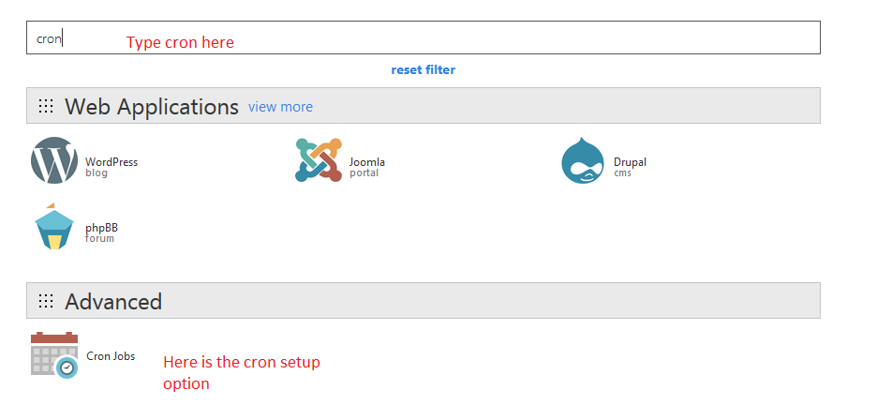Grab the Web Applications drag handle icon
The image size is (877, 405).
(45, 107)
